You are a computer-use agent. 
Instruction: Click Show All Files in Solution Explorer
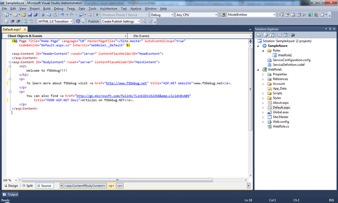pyautogui.click(x=266, y=35)
